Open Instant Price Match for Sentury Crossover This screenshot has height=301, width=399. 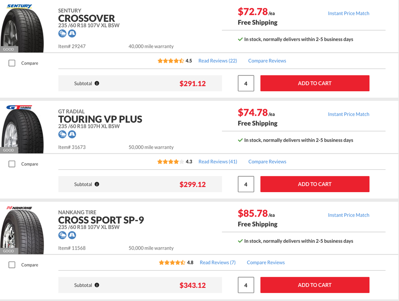[348, 14]
